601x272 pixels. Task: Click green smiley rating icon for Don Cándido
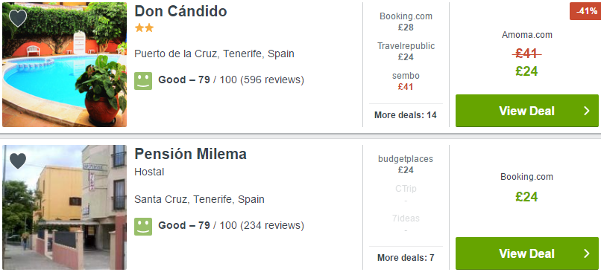tap(143, 81)
